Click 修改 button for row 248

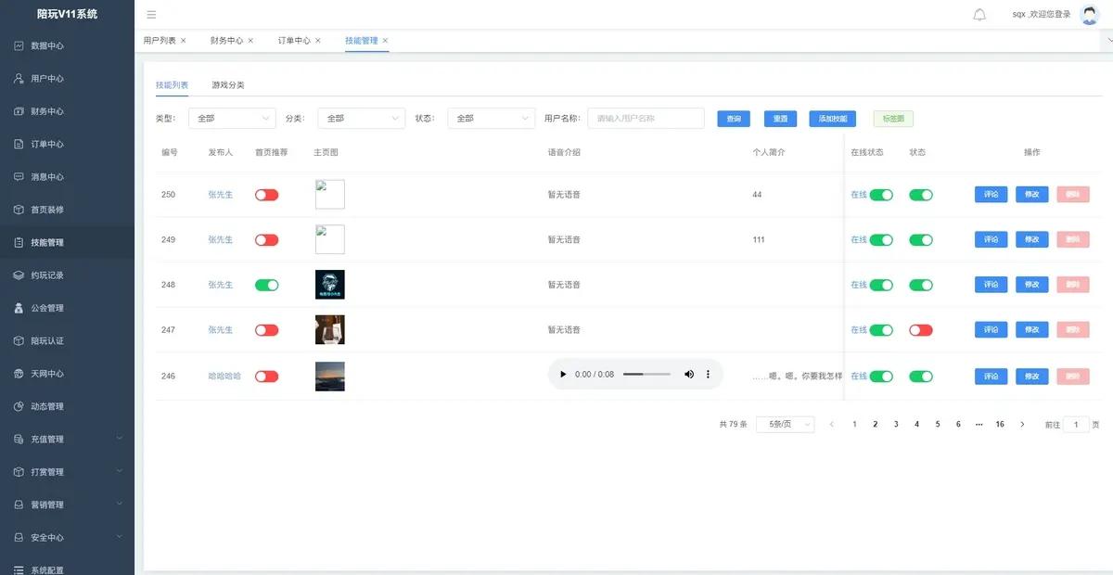pyautogui.click(x=1032, y=285)
